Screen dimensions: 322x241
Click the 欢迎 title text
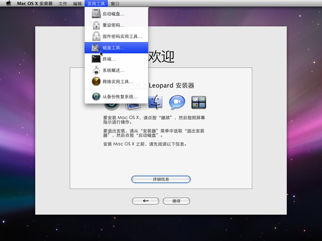click(x=161, y=56)
